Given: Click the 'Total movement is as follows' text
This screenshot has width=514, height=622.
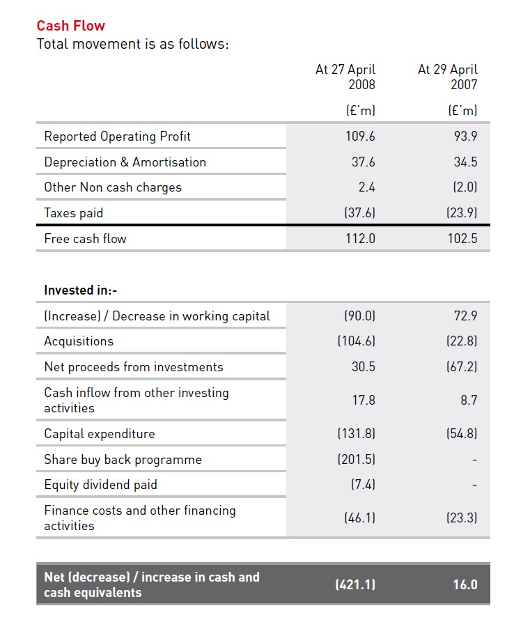Looking at the screenshot, I should (132, 44).
